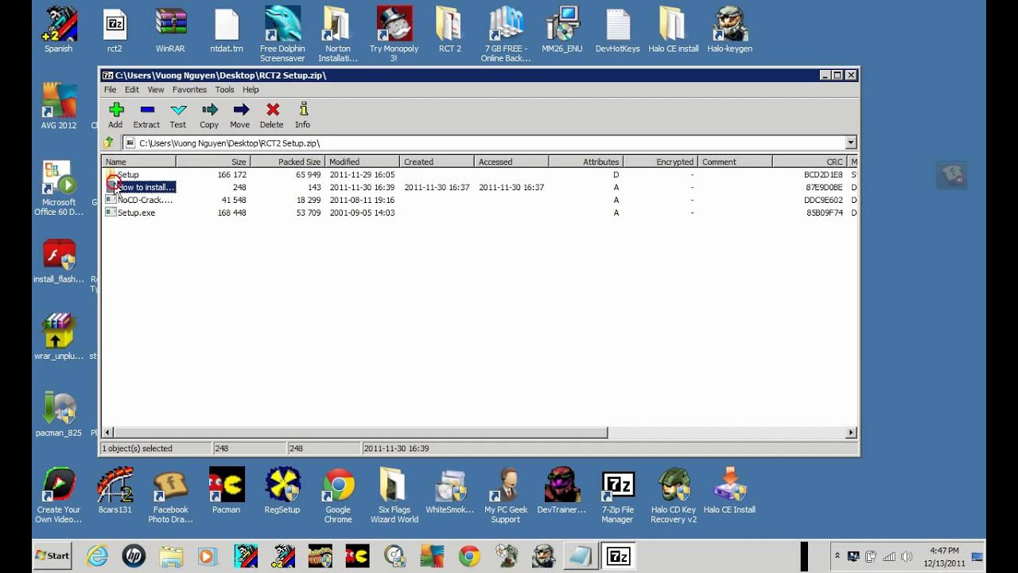Open the Start menu

click(x=52, y=555)
